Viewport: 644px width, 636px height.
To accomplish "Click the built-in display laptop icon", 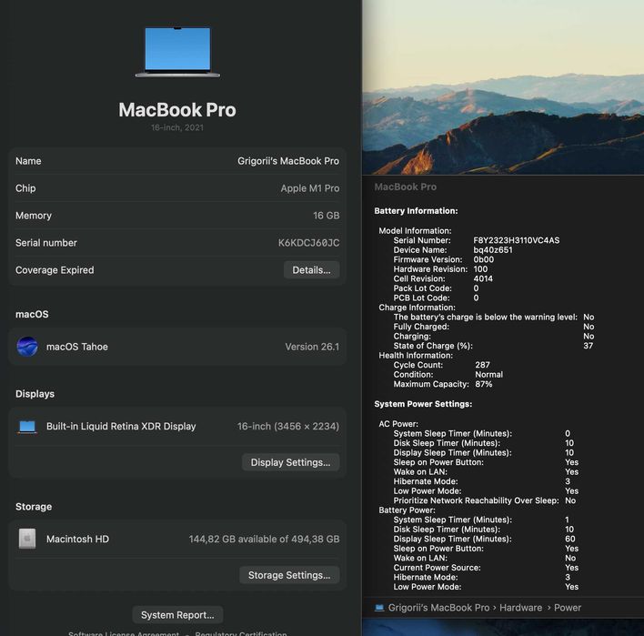I will pos(27,427).
